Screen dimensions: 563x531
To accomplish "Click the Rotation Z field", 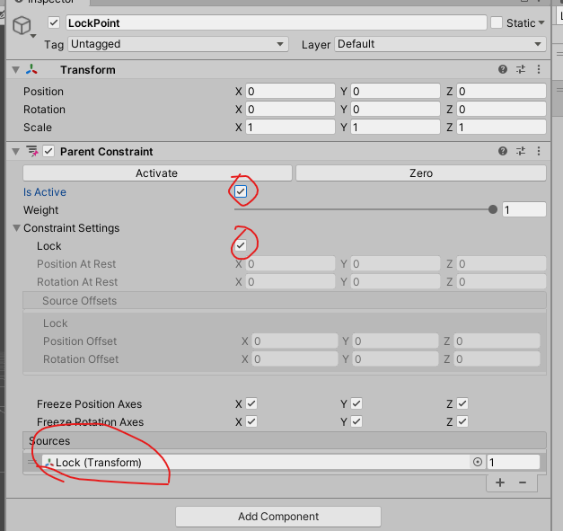I will pos(501,110).
